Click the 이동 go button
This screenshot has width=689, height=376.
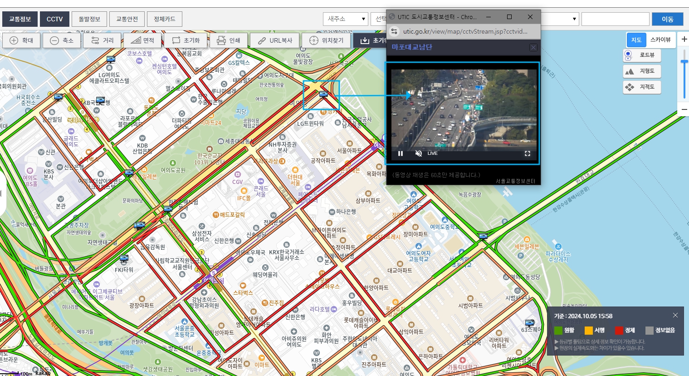[x=668, y=19]
